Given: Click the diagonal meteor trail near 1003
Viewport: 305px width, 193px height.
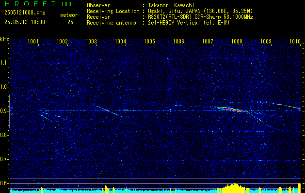Looking at the screenshot, I should [106, 110].
